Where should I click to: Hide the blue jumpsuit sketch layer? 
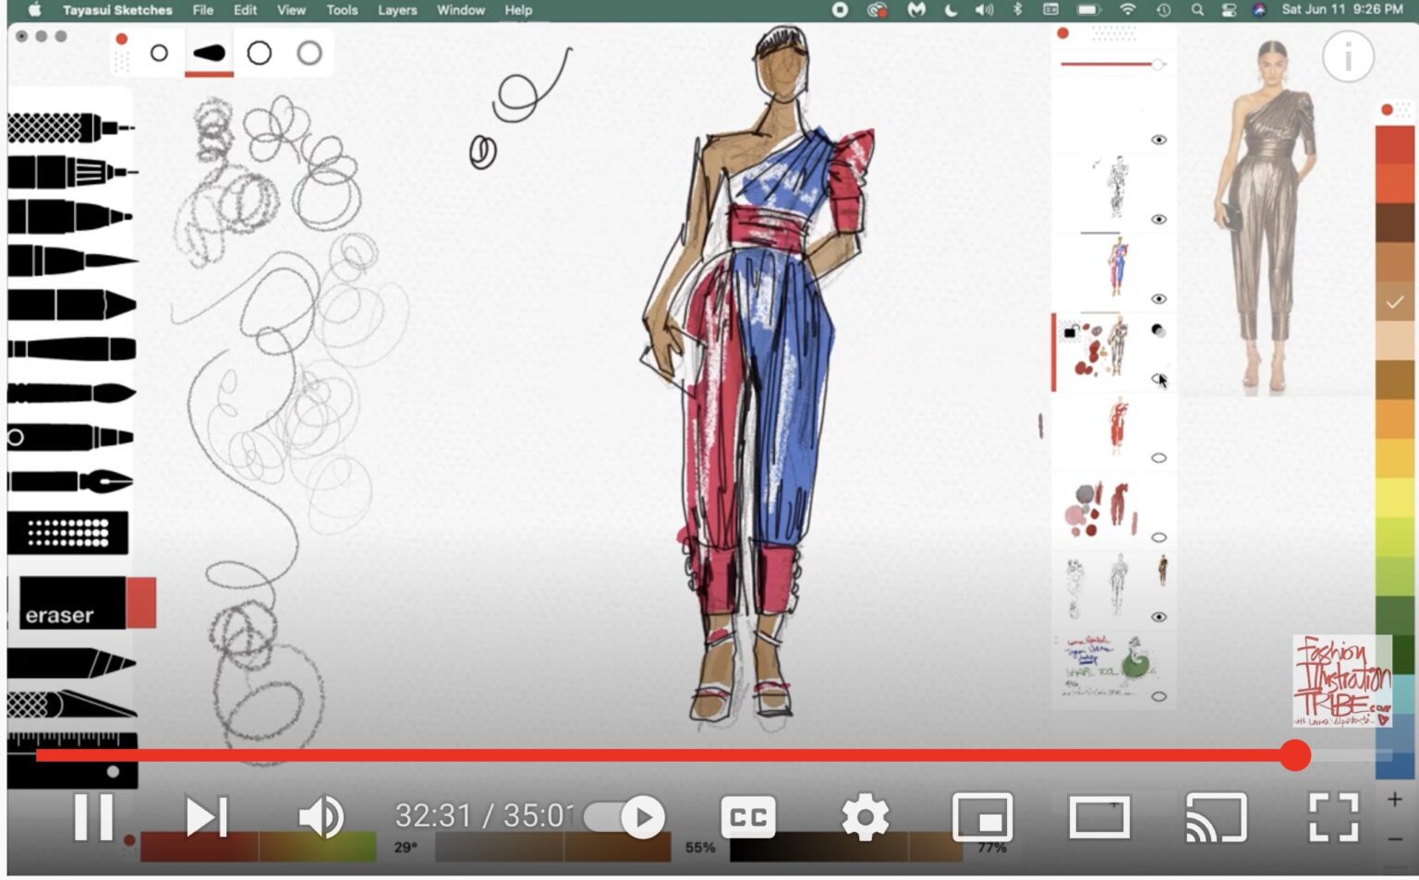point(1158,298)
